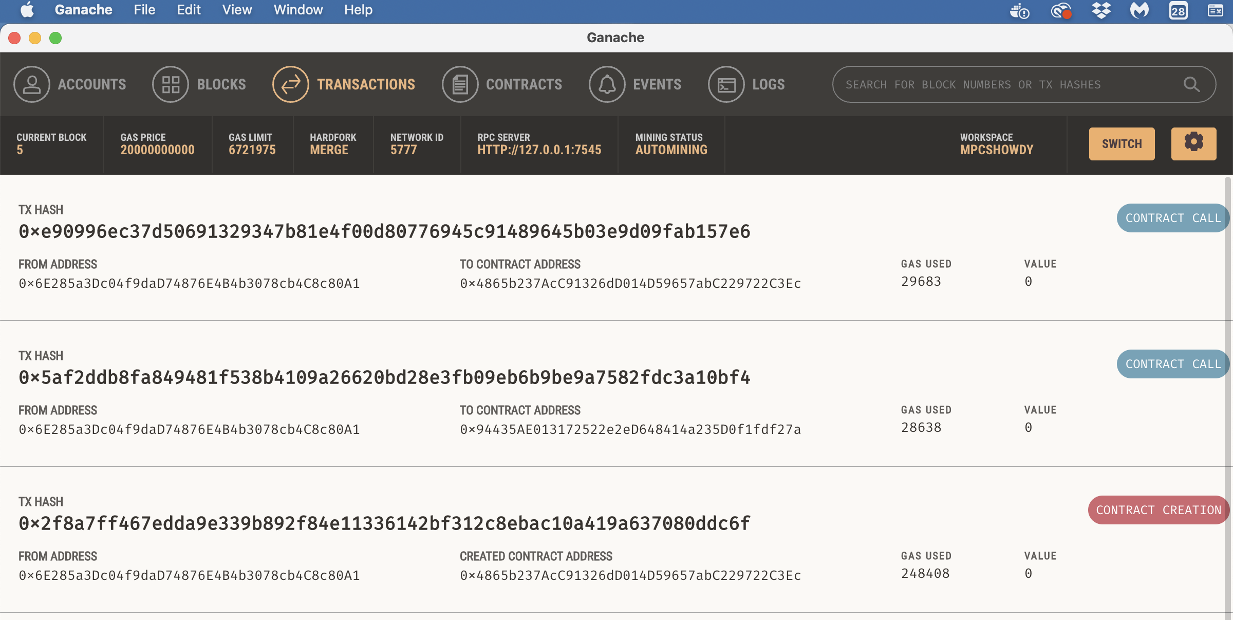The height and width of the screenshot is (620, 1233).
Task: Open the View menu
Action: click(237, 10)
